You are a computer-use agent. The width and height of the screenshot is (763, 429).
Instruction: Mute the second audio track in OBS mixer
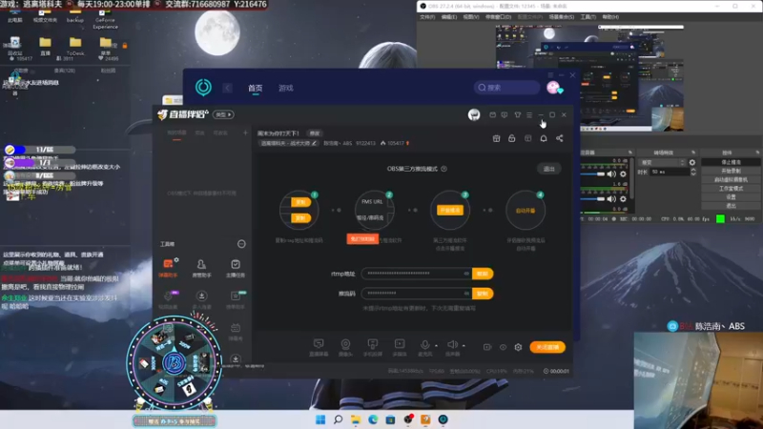coord(611,199)
